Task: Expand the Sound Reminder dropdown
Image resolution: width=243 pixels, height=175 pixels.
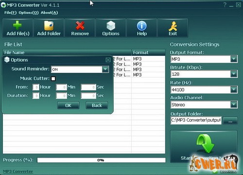Action: point(105,70)
